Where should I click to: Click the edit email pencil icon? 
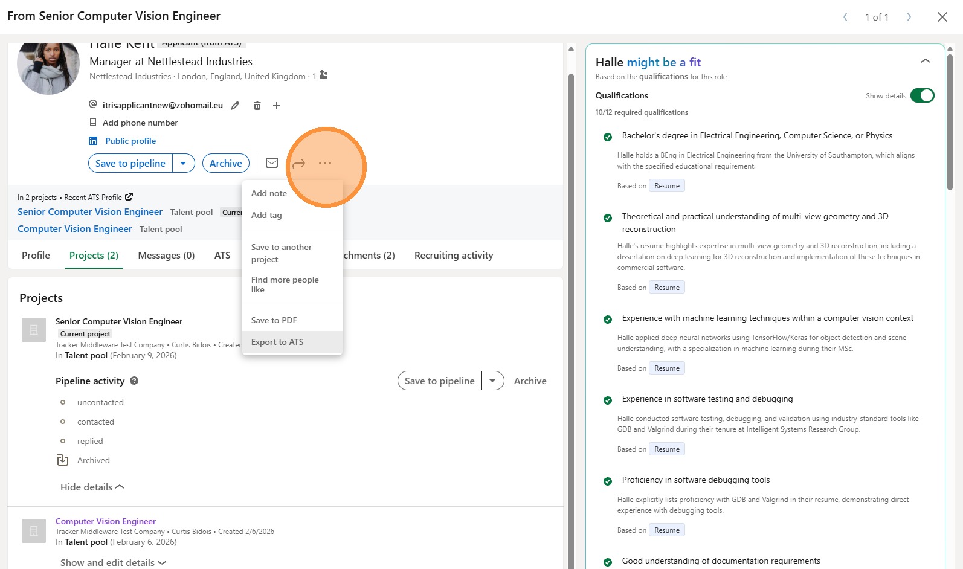235,106
